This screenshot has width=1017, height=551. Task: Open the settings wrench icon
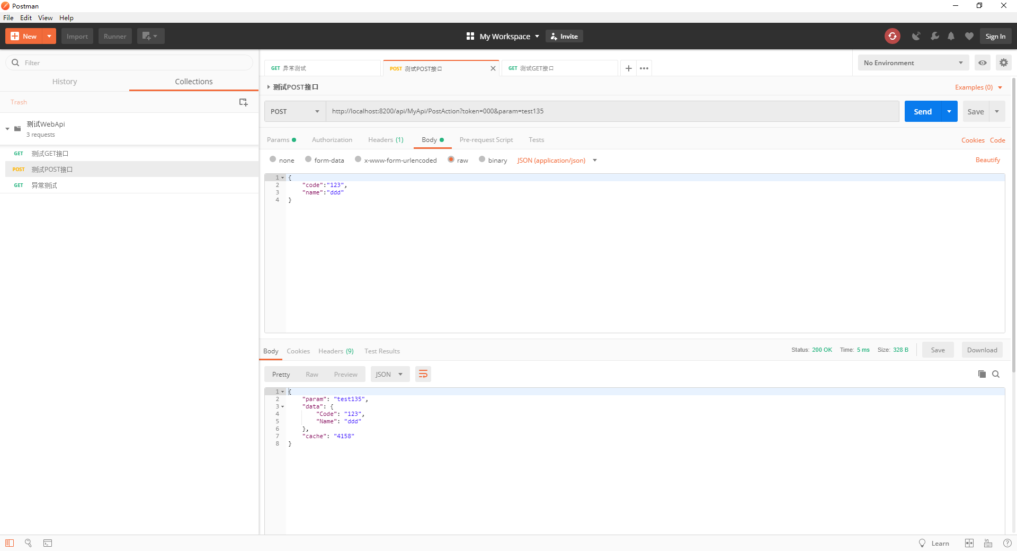pyautogui.click(x=935, y=36)
